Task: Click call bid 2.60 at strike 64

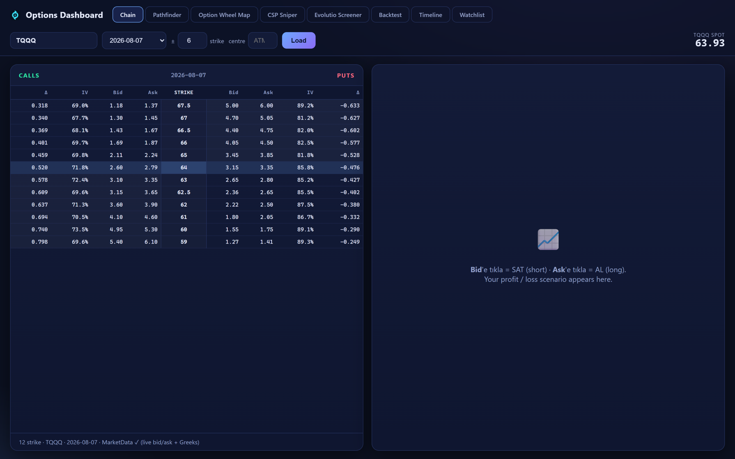Action: click(116, 168)
